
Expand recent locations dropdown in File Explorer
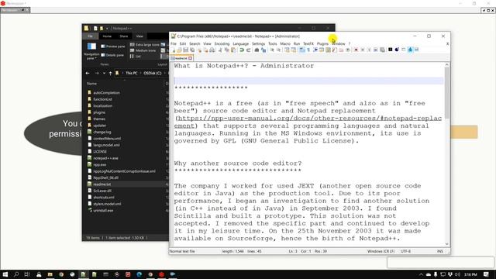[x=104, y=73]
